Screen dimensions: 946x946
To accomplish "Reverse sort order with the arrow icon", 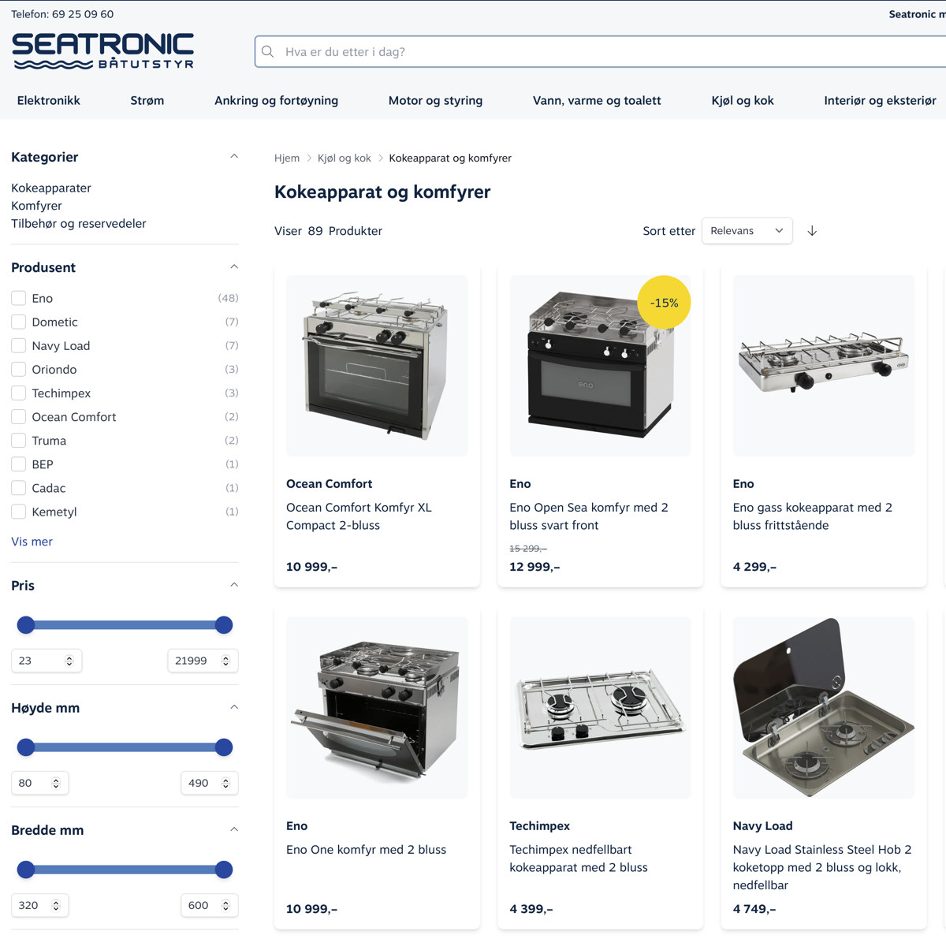I will [x=812, y=231].
